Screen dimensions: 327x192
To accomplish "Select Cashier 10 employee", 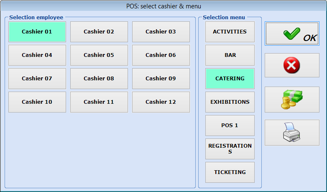I will point(37,102).
